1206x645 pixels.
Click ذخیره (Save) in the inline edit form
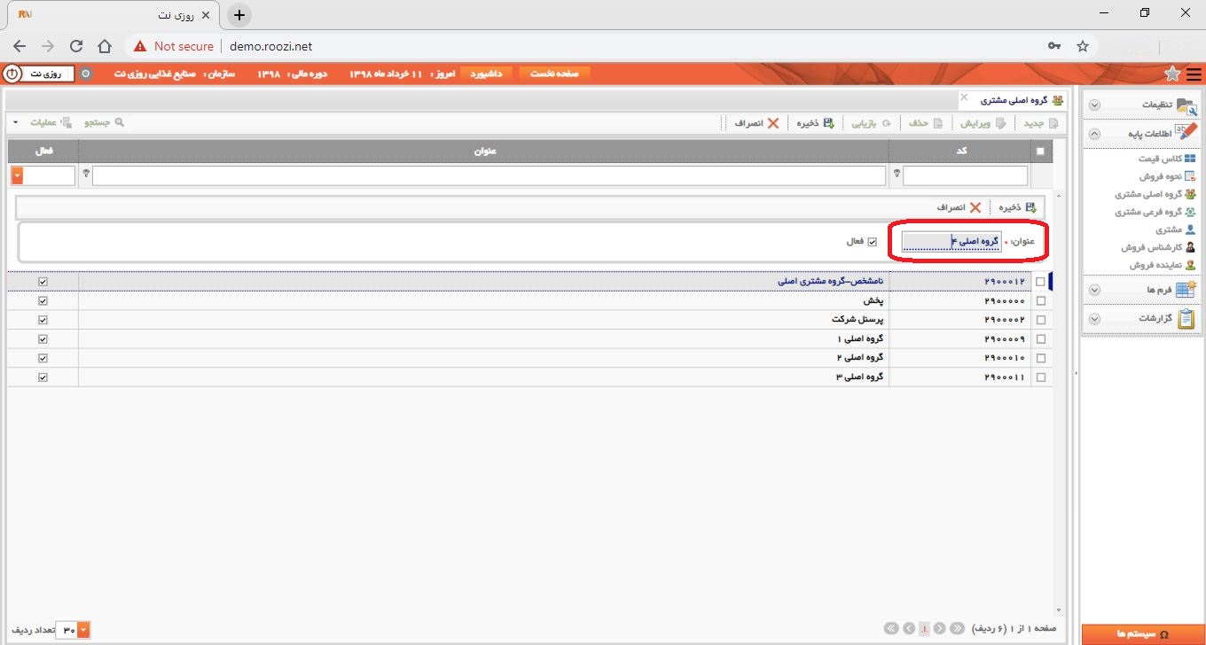(x=1017, y=207)
